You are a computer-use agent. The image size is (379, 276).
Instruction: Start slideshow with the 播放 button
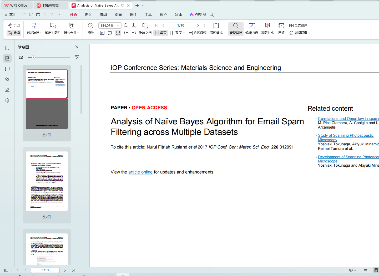pos(91,29)
